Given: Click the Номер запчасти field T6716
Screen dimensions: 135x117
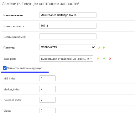Looking at the screenshot, I should 68,26.
